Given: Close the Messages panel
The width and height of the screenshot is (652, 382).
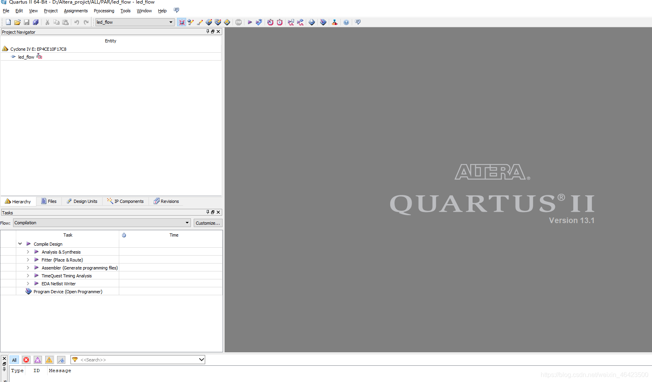Looking at the screenshot, I should [x=4, y=358].
